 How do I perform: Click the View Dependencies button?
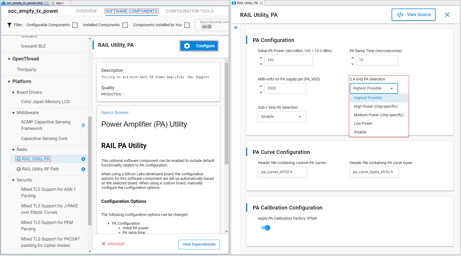coord(199,244)
